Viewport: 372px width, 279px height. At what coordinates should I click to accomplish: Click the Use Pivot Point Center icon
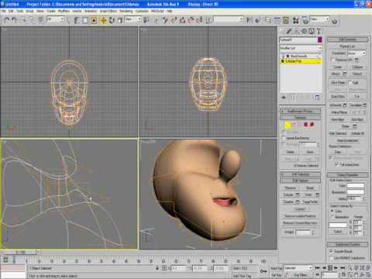tap(146, 20)
